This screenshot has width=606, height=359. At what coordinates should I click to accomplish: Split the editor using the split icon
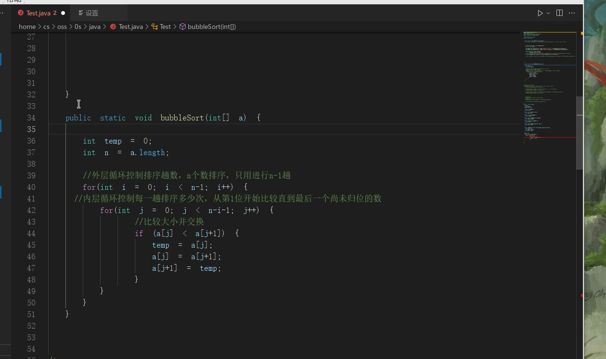[559, 13]
